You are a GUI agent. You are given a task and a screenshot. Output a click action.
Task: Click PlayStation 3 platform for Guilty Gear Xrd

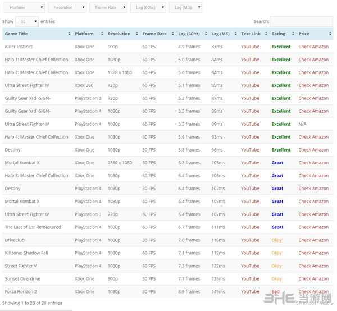88,98
